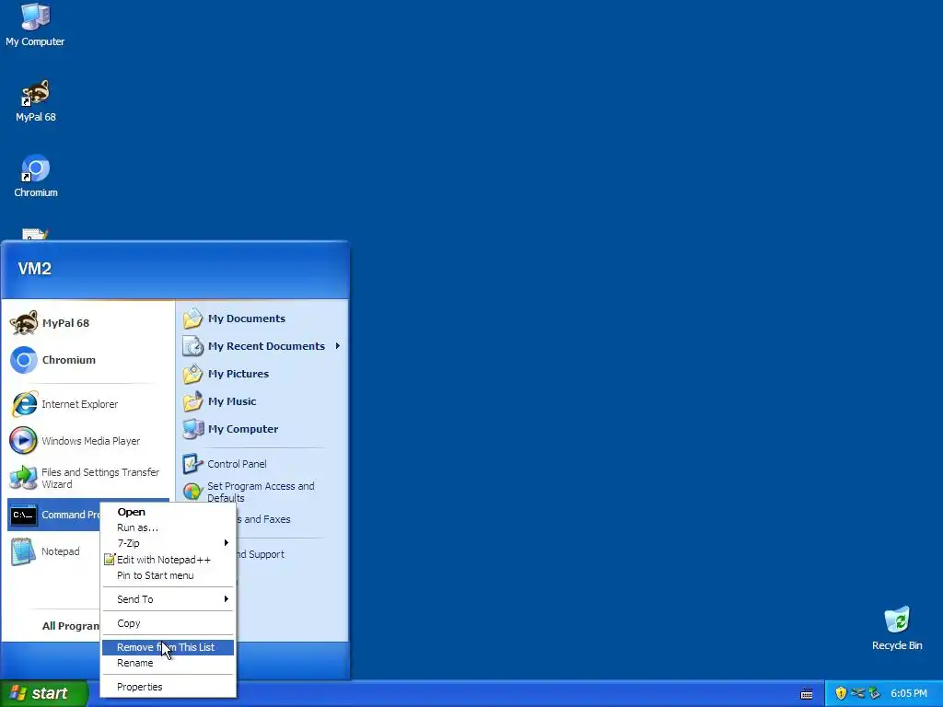Select the MyPal 68 desktop shortcut
The width and height of the screenshot is (943, 707).
[36, 100]
